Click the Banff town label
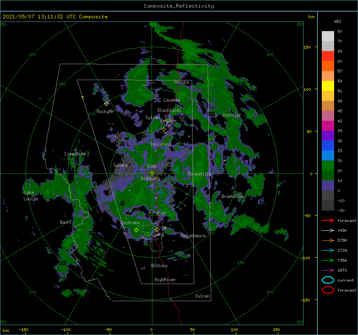The width and height of the screenshot is (358, 335). (66, 222)
